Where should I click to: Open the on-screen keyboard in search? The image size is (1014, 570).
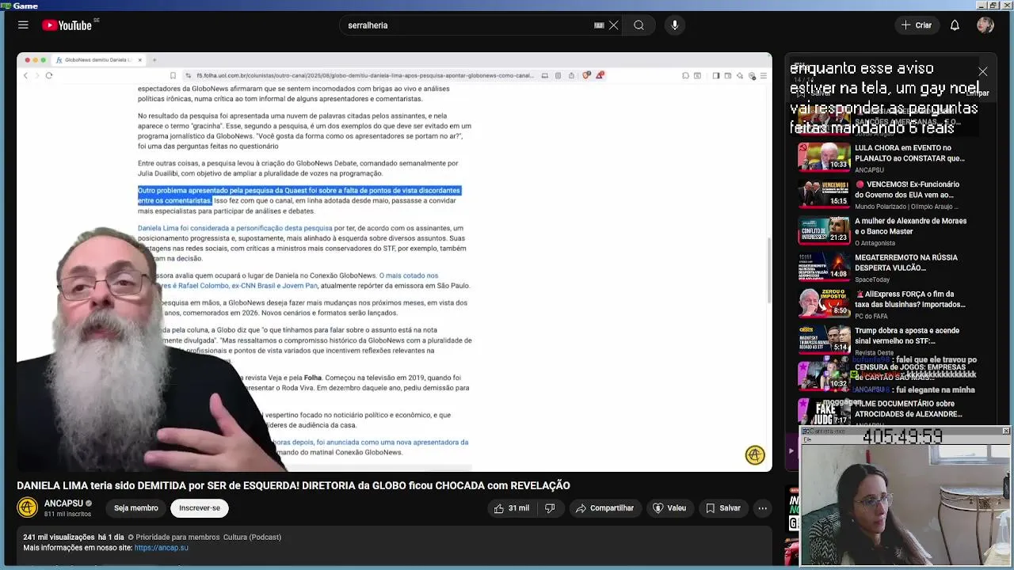(599, 25)
